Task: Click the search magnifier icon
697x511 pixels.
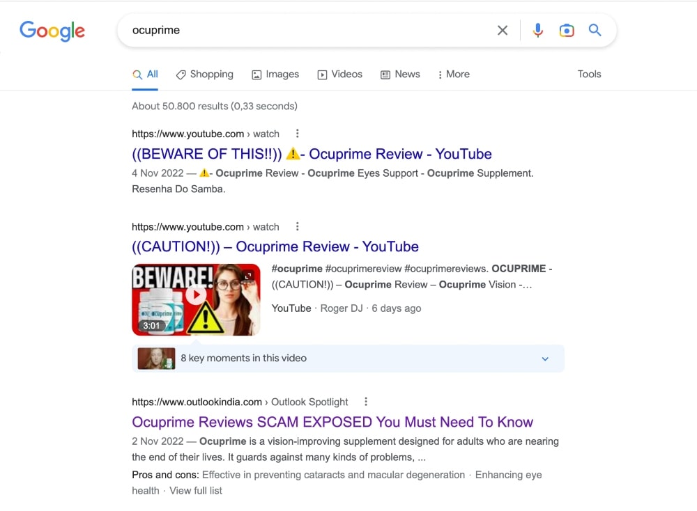Action: tap(594, 30)
